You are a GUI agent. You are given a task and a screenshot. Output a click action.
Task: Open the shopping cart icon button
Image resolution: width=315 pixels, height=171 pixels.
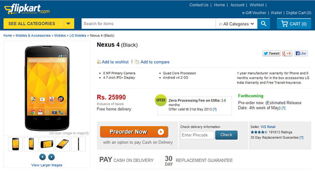pos(294,24)
